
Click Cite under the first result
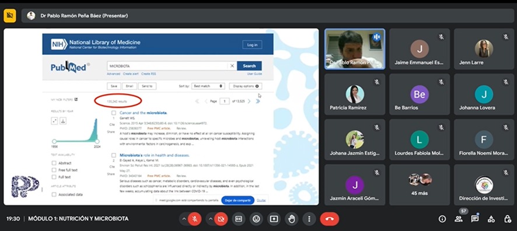pyautogui.click(x=112, y=125)
